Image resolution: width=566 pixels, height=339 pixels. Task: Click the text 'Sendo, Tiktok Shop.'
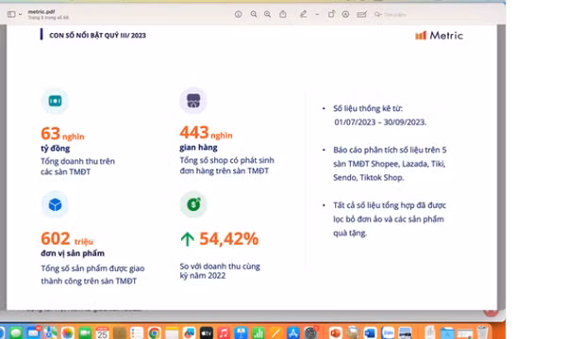click(369, 178)
